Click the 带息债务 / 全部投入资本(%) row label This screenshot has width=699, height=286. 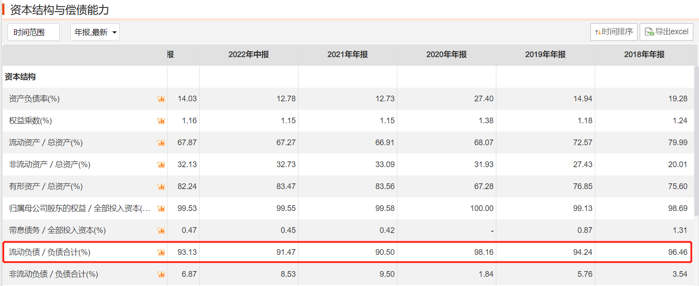(57, 230)
